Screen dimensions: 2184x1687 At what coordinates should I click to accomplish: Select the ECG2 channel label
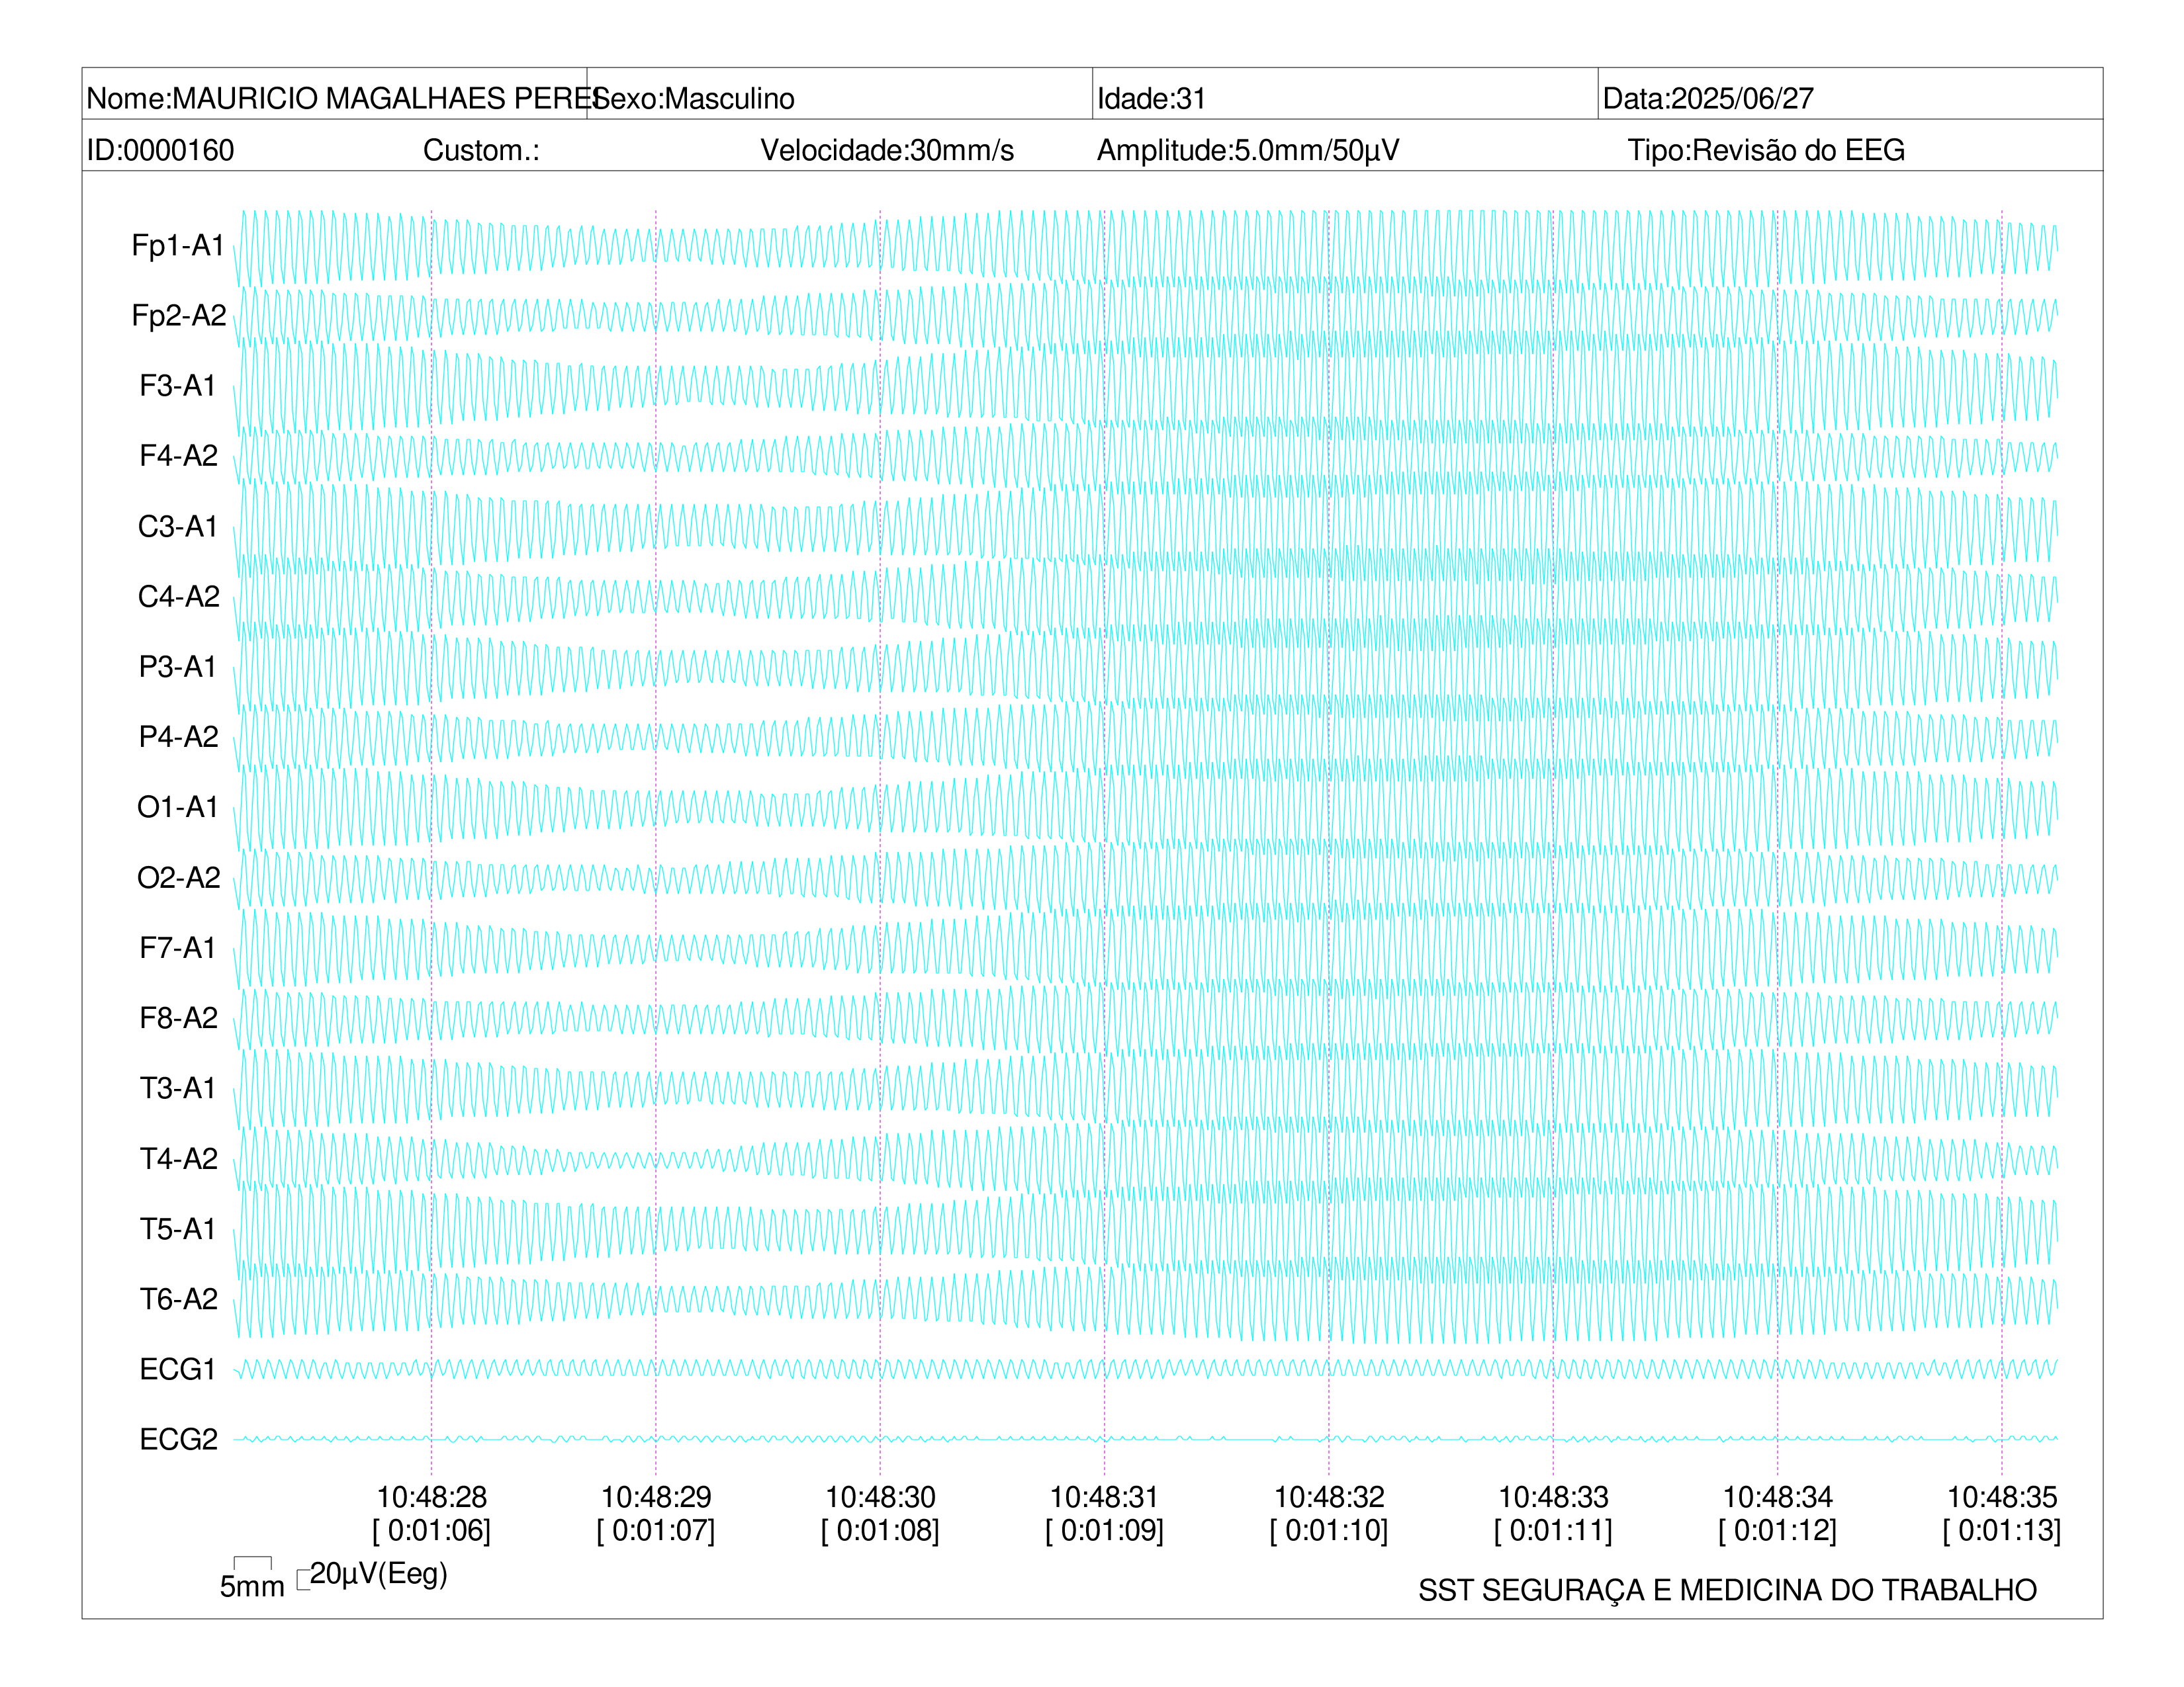[179, 1439]
